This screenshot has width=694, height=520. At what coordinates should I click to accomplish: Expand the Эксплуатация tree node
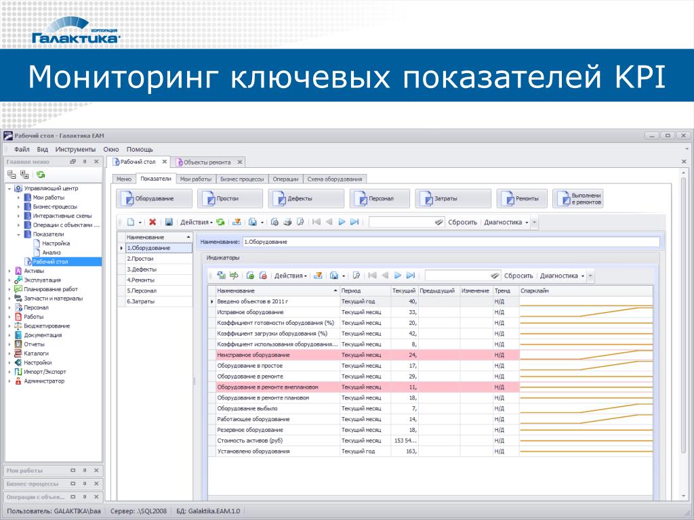click(x=9, y=280)
